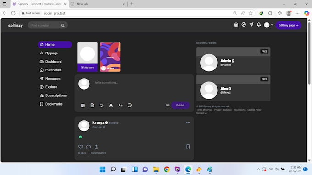312x175 pixels.
Task: Close the Sponzy browser tab
Action: coord(65,4)
